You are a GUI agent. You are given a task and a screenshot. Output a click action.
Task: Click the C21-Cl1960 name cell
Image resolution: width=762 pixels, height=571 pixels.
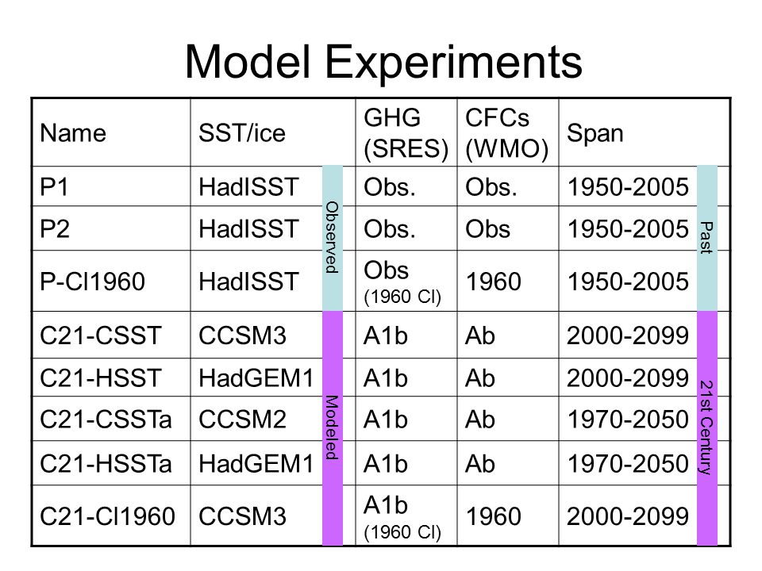111,516
